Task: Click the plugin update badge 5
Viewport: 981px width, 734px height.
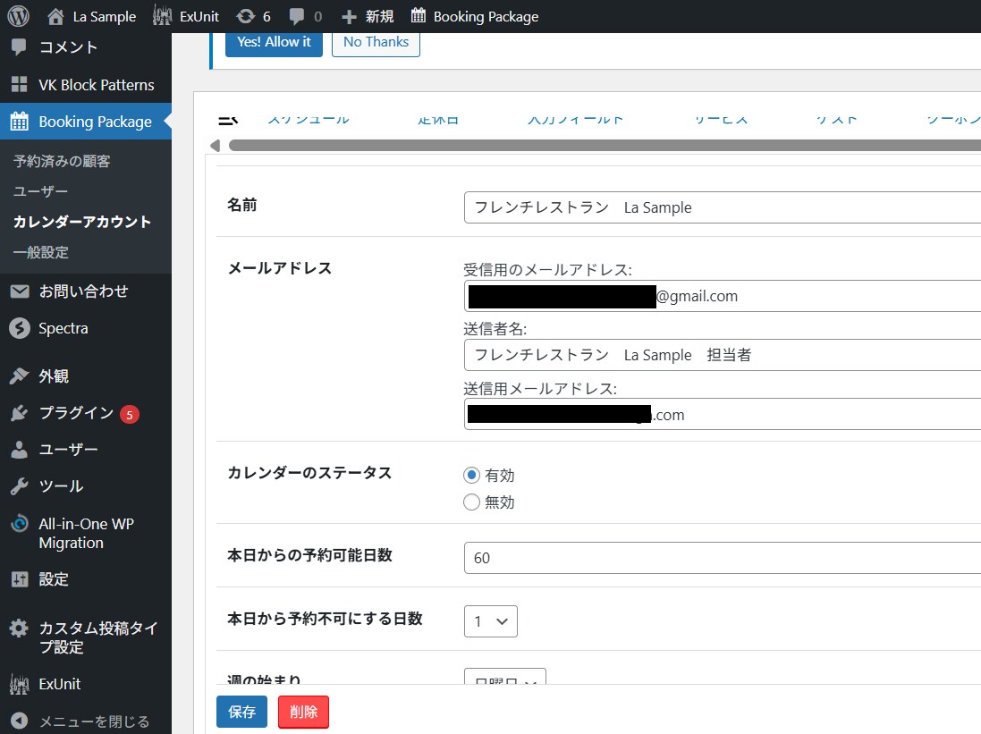Action: 130,414
